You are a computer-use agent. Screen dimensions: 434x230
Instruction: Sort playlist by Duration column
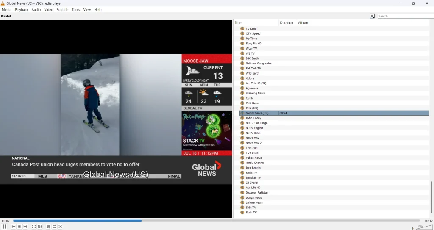pos(288,23)
